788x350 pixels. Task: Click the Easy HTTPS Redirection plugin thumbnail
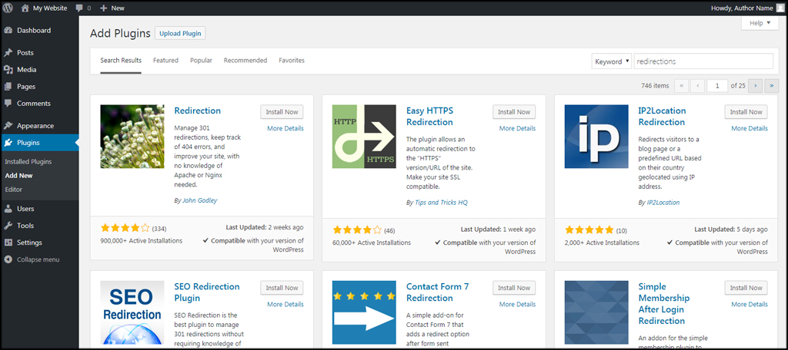point(364,137)
